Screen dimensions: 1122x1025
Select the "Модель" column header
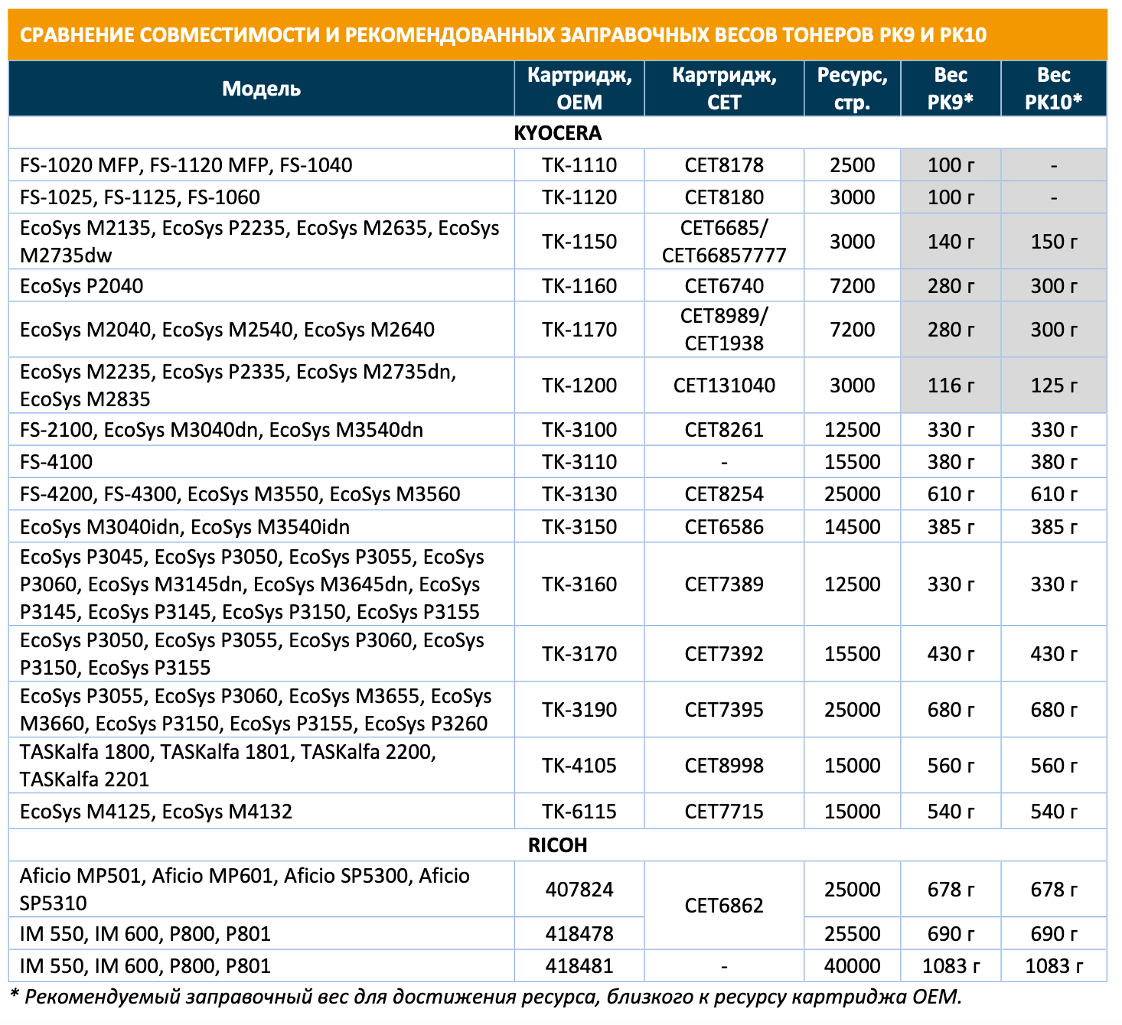[261, 89]
